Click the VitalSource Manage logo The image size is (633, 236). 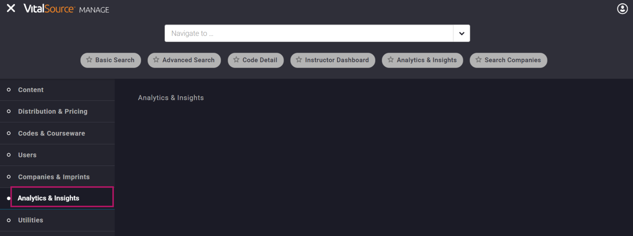66,9
